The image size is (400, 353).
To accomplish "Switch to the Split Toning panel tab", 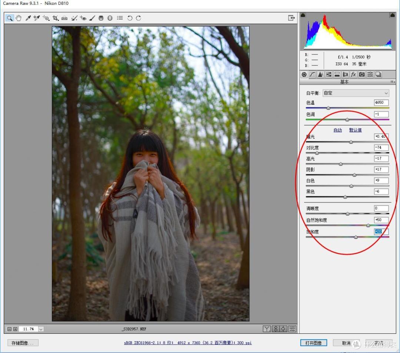I will (x=337, y=74).
